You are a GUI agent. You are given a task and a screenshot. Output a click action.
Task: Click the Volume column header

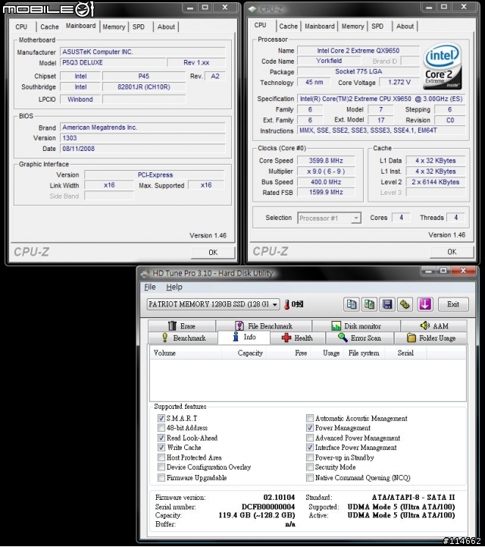(186, 353)
